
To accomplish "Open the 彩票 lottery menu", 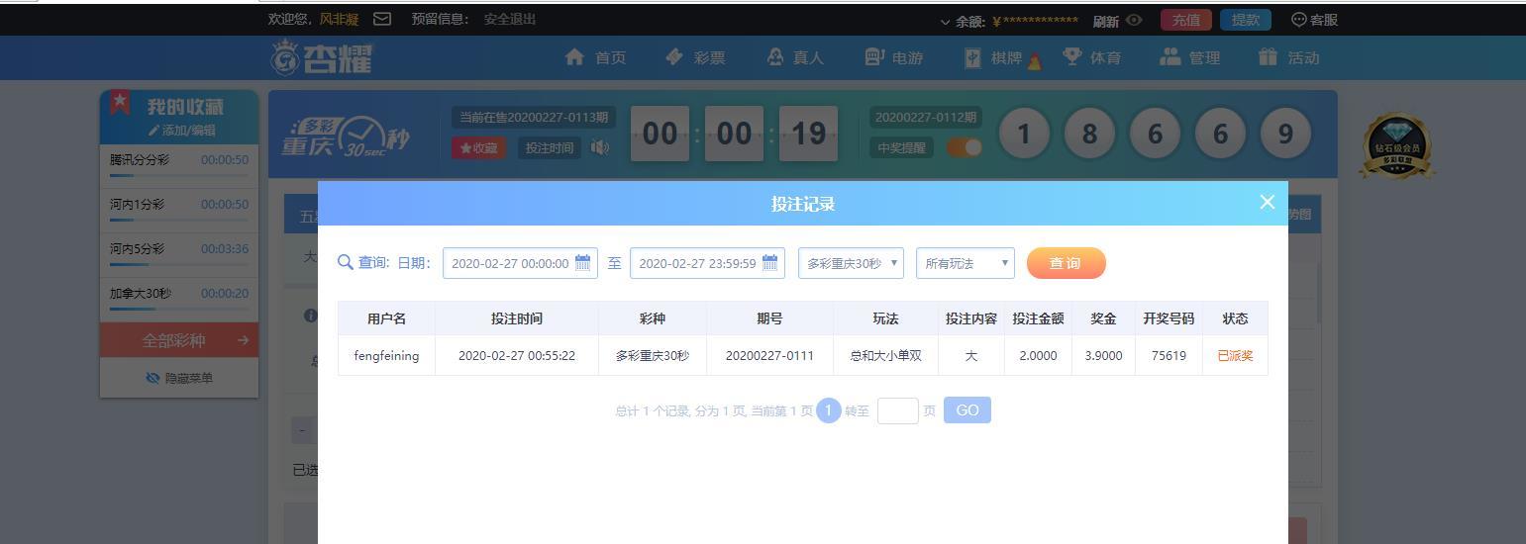I will [x=695, y=57].
